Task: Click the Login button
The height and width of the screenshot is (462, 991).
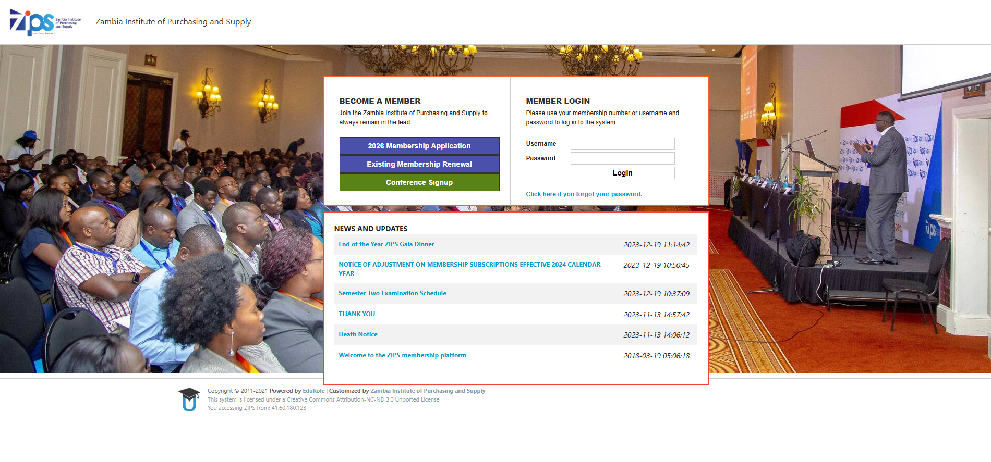Action: pos(622,173)
